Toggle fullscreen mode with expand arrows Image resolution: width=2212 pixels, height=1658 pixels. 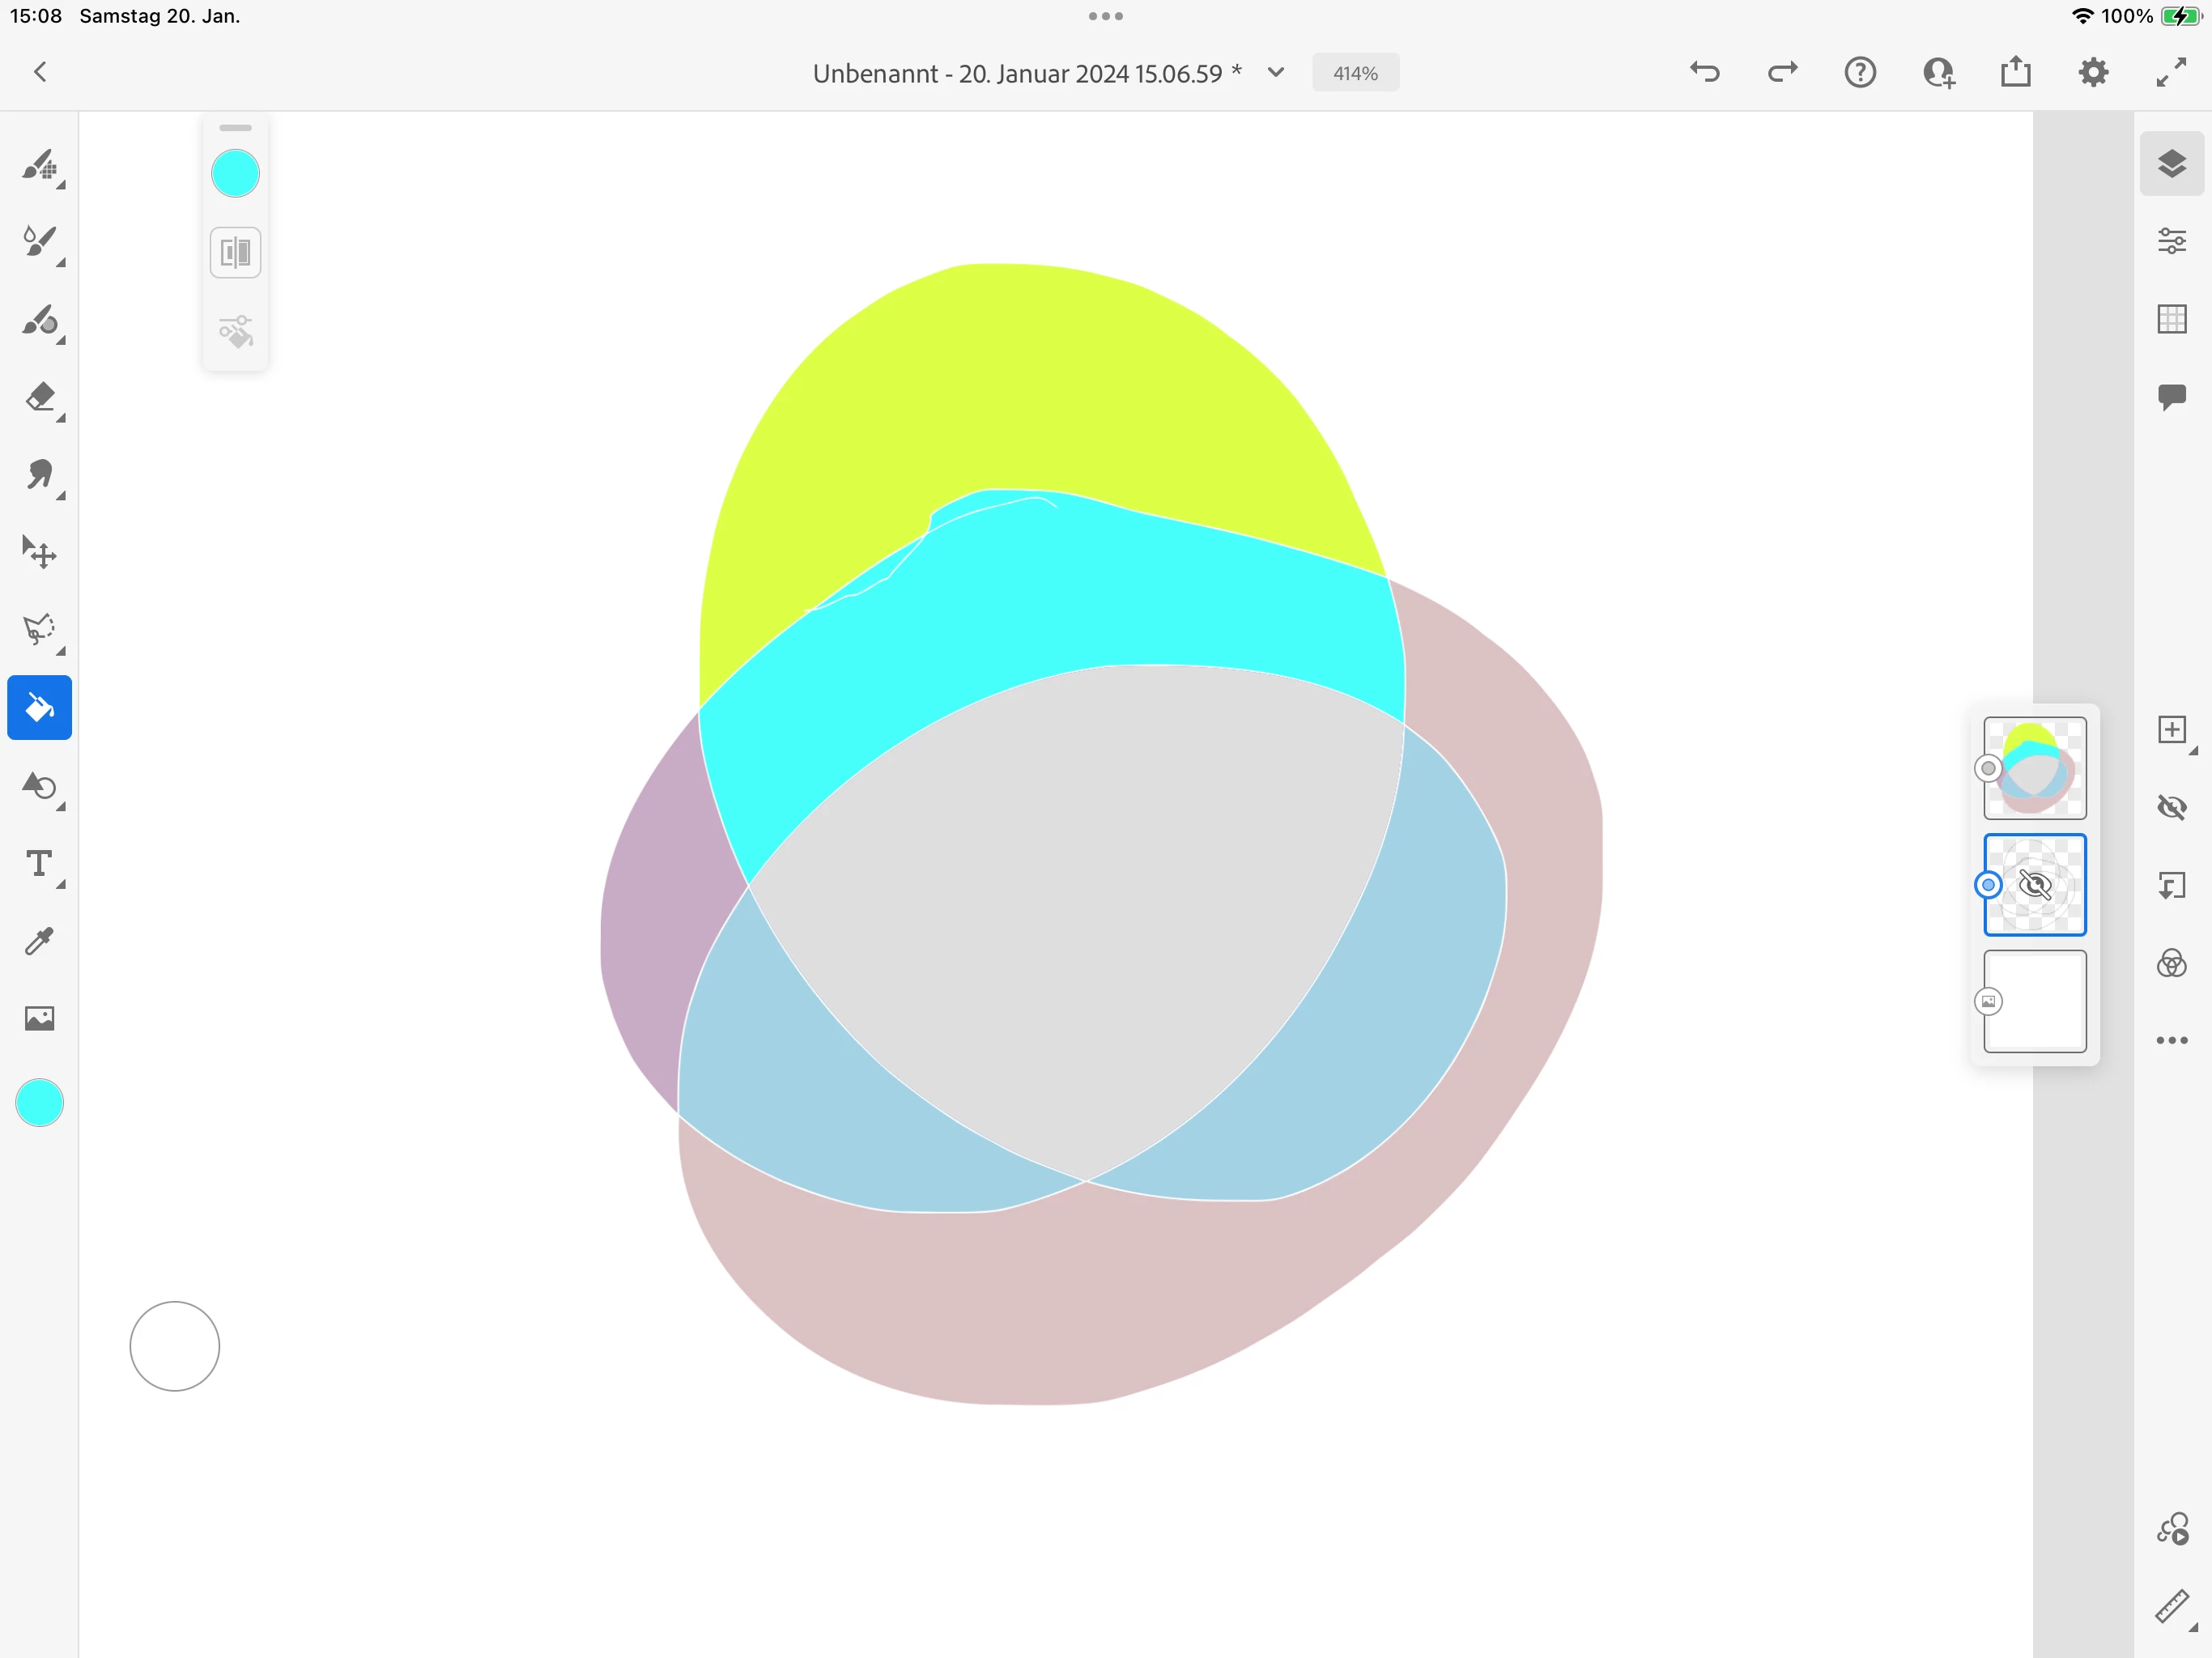click(x=2170, y=73)
